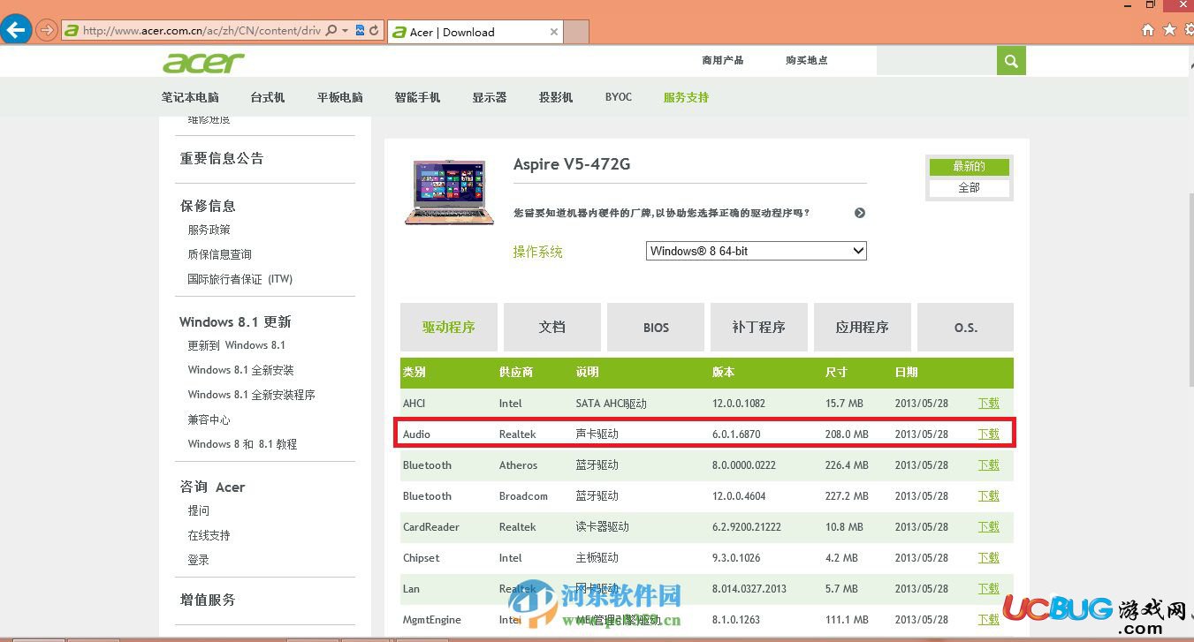Screen dimensions: 1194x642
Task: Switch to the 驱动程序 tab
Action: pos(449,327)
